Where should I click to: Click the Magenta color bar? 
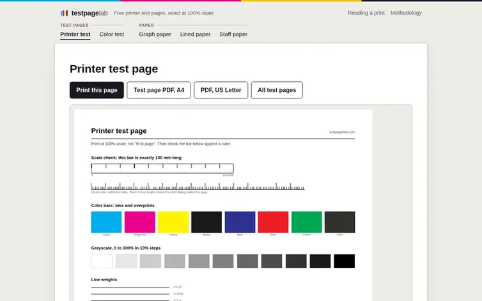[x=140, y=222]
